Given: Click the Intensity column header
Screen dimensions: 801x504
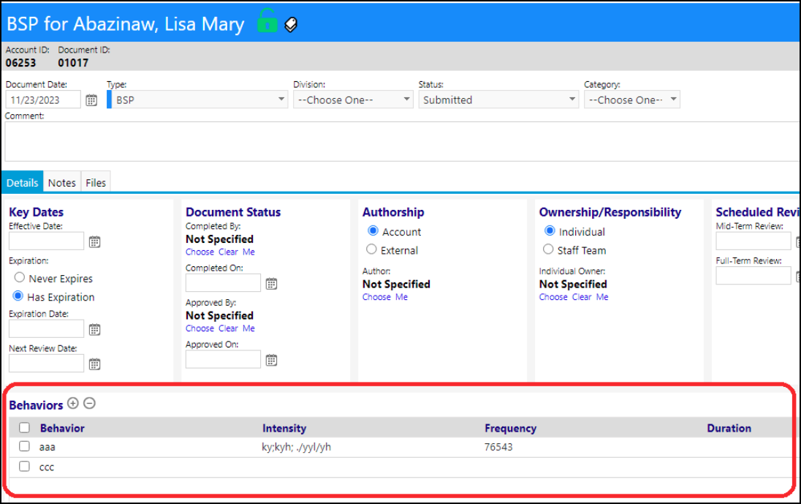Looking at the screenshot, I should point(284,429).
